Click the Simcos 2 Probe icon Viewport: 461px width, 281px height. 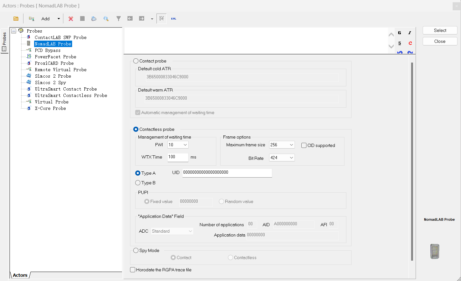[x=29, y=76]
